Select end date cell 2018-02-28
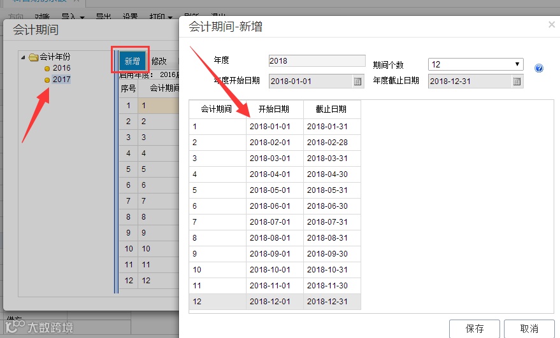This screenshot has width=560, height=338. [x=332, y=143]
